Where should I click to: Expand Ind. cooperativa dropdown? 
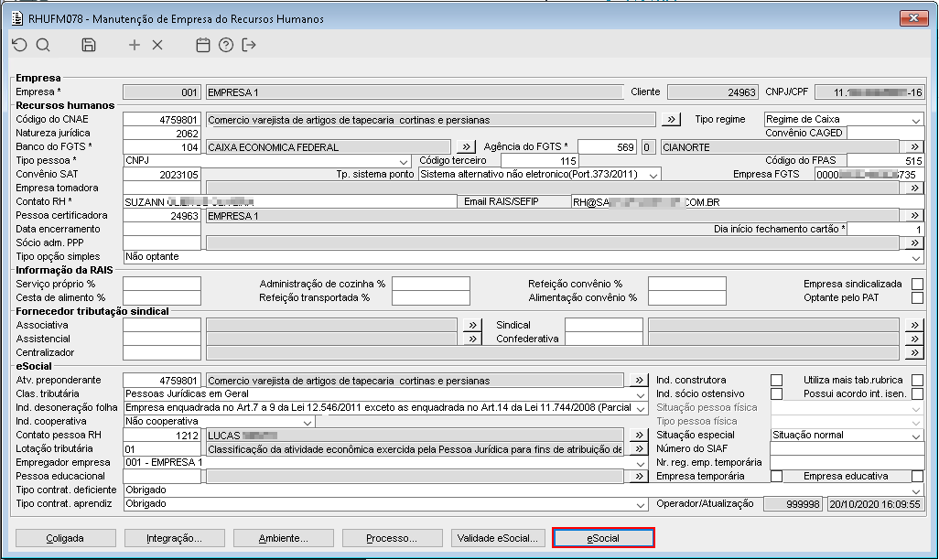pyautogui.click(x=308, y=422)
